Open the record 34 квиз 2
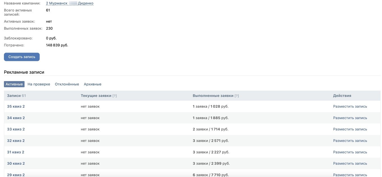This screenshot has height=177, width=382. (16, 118)
